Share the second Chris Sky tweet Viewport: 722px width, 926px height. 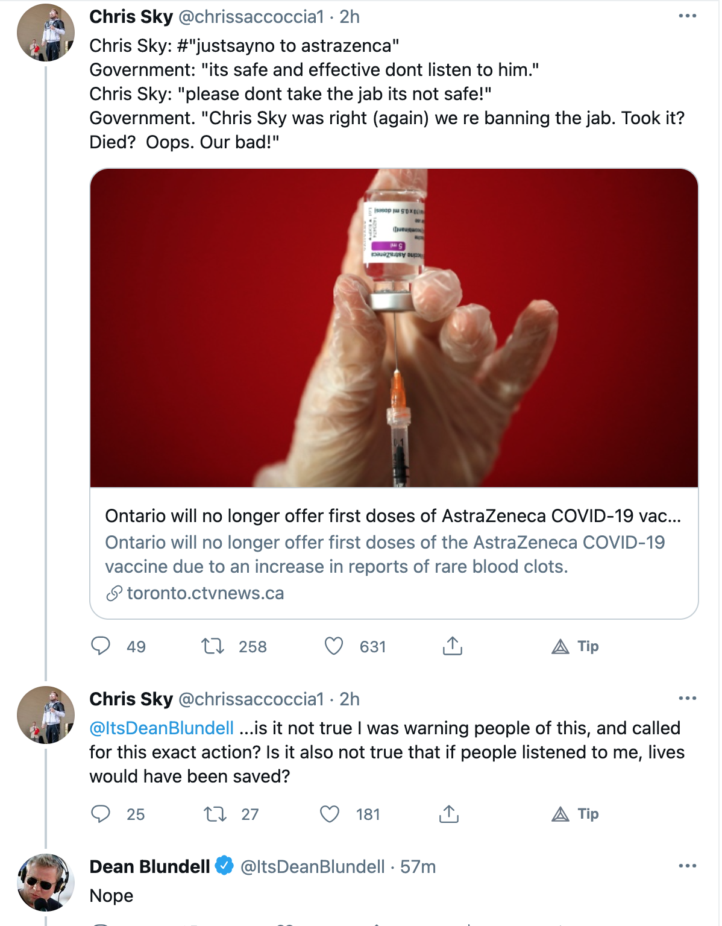coord(448,813)
